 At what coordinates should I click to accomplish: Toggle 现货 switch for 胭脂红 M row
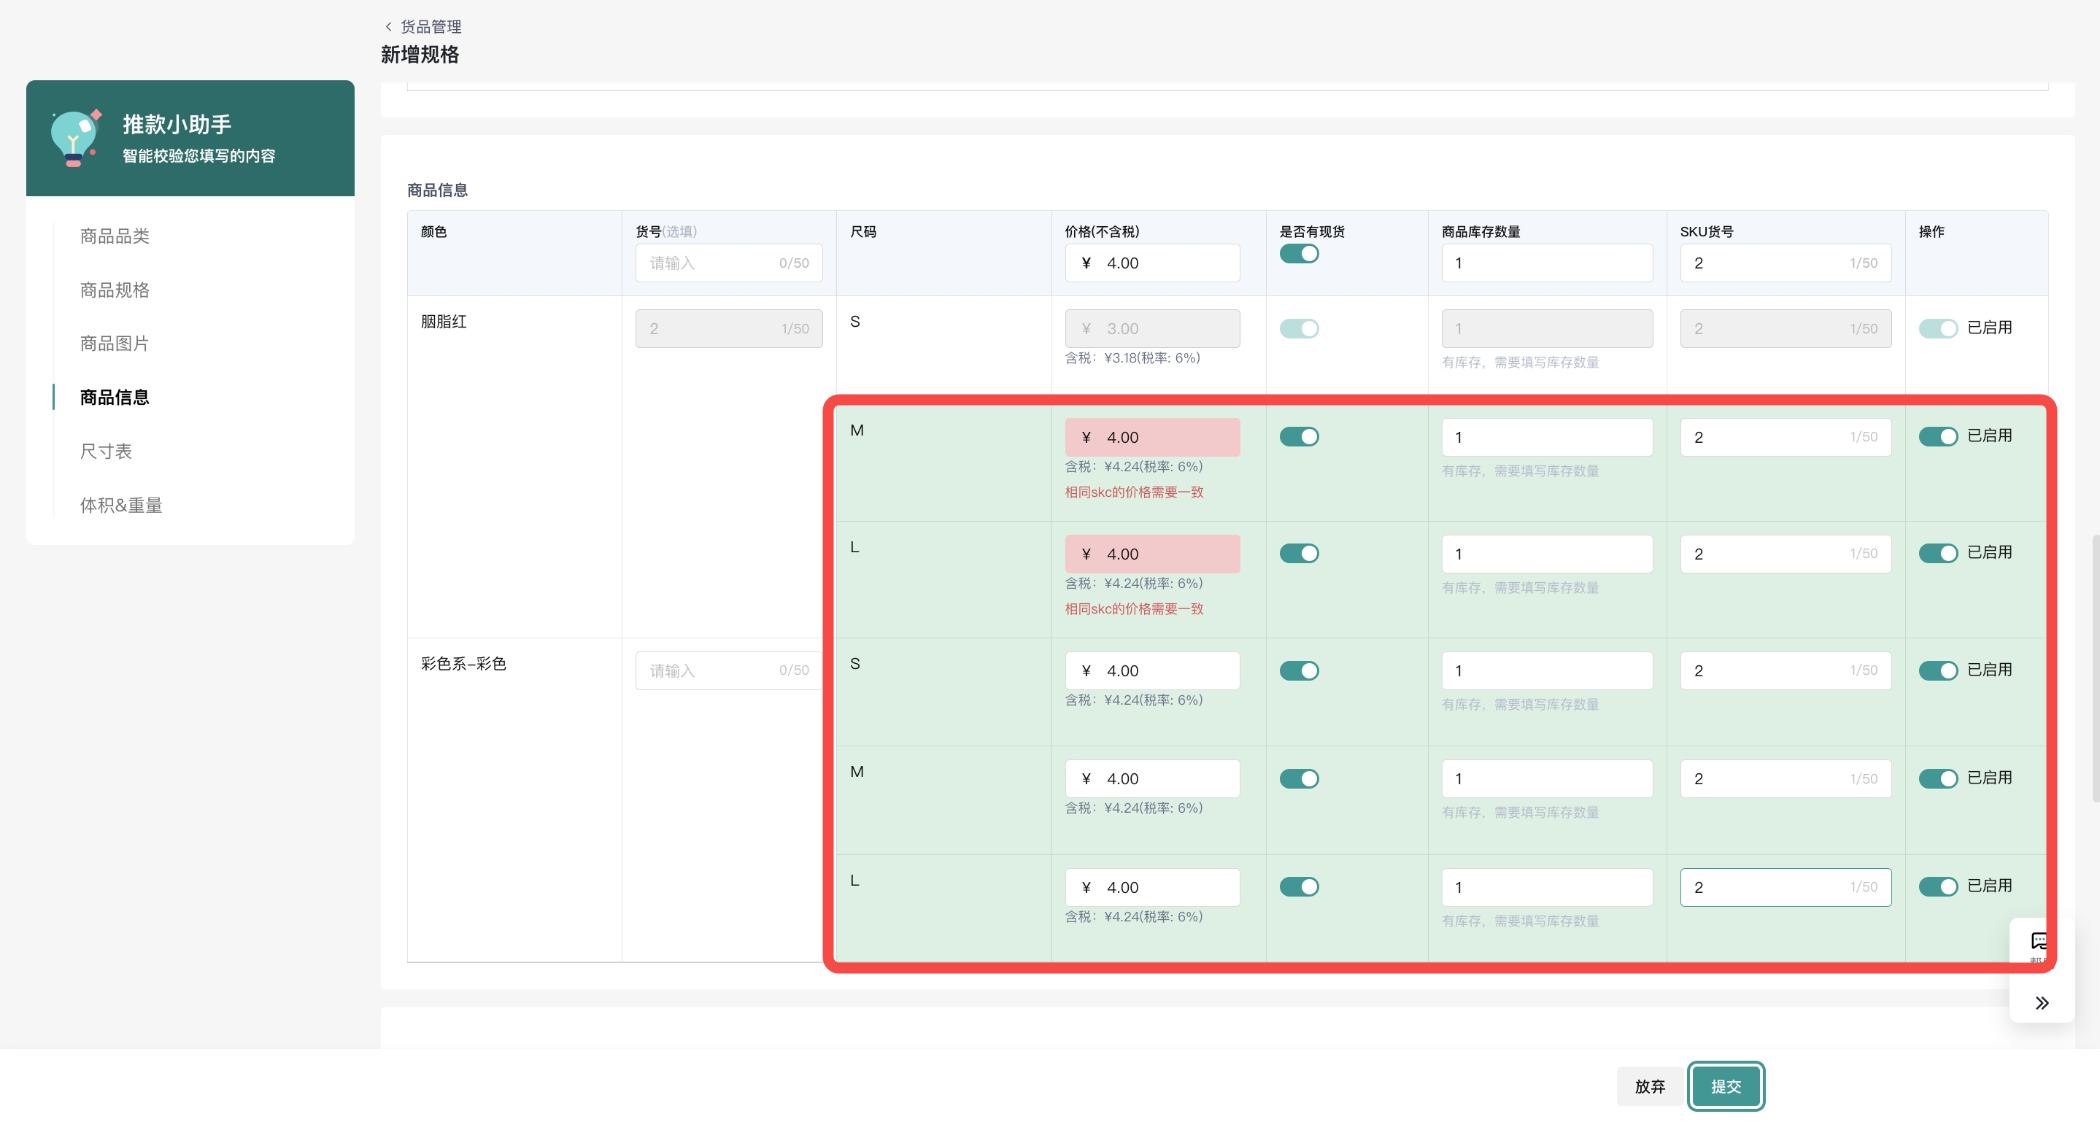[1300, 437]
